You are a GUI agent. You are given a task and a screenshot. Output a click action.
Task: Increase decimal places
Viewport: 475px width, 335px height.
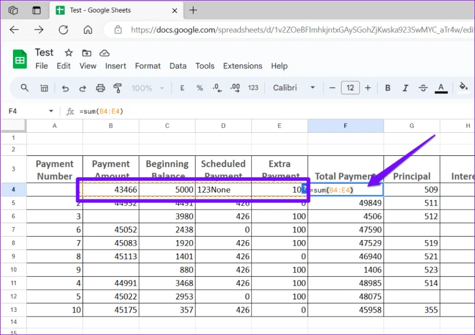(x=235, y=88)
